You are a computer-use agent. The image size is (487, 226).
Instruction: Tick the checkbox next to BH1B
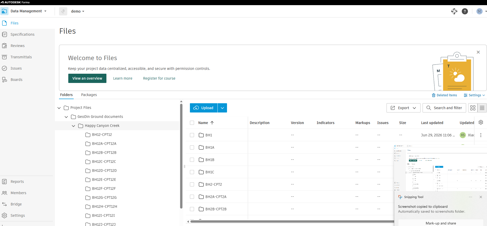pyautogui.click(x=192, y=160)
